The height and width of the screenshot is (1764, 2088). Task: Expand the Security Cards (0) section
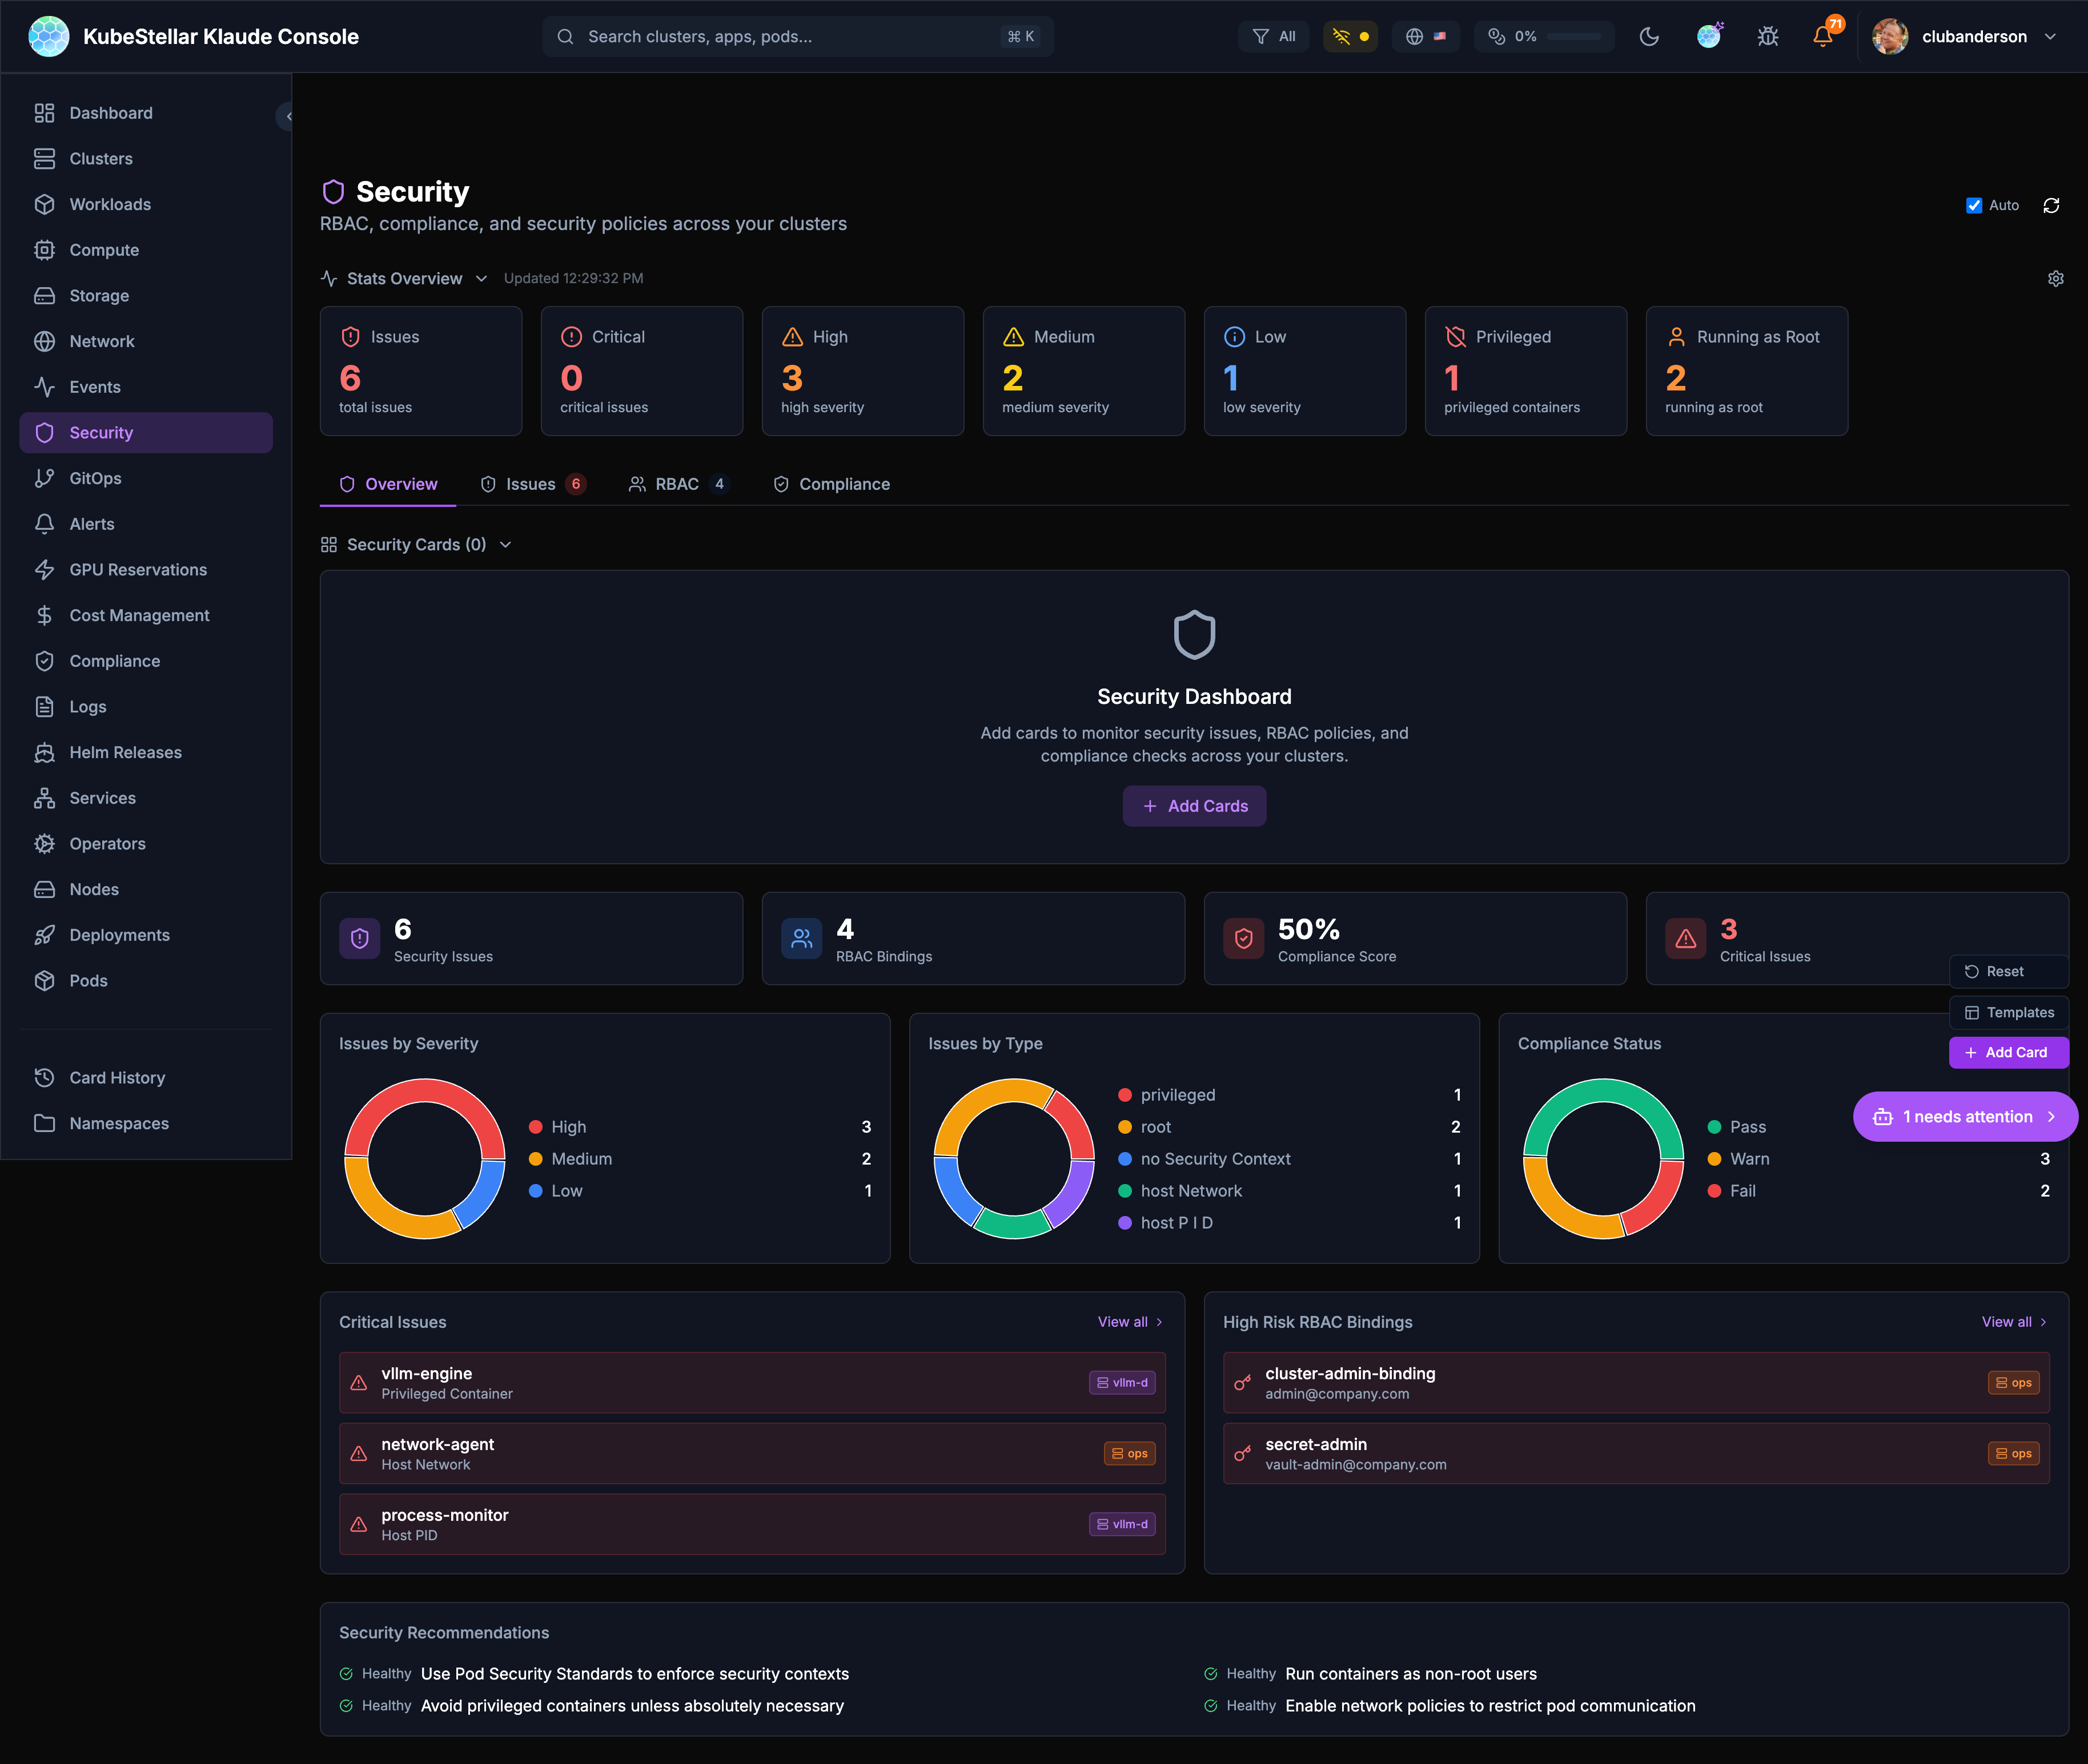tap(416, 545)
